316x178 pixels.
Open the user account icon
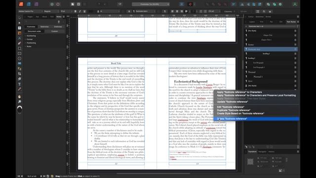tap(295, 4)
